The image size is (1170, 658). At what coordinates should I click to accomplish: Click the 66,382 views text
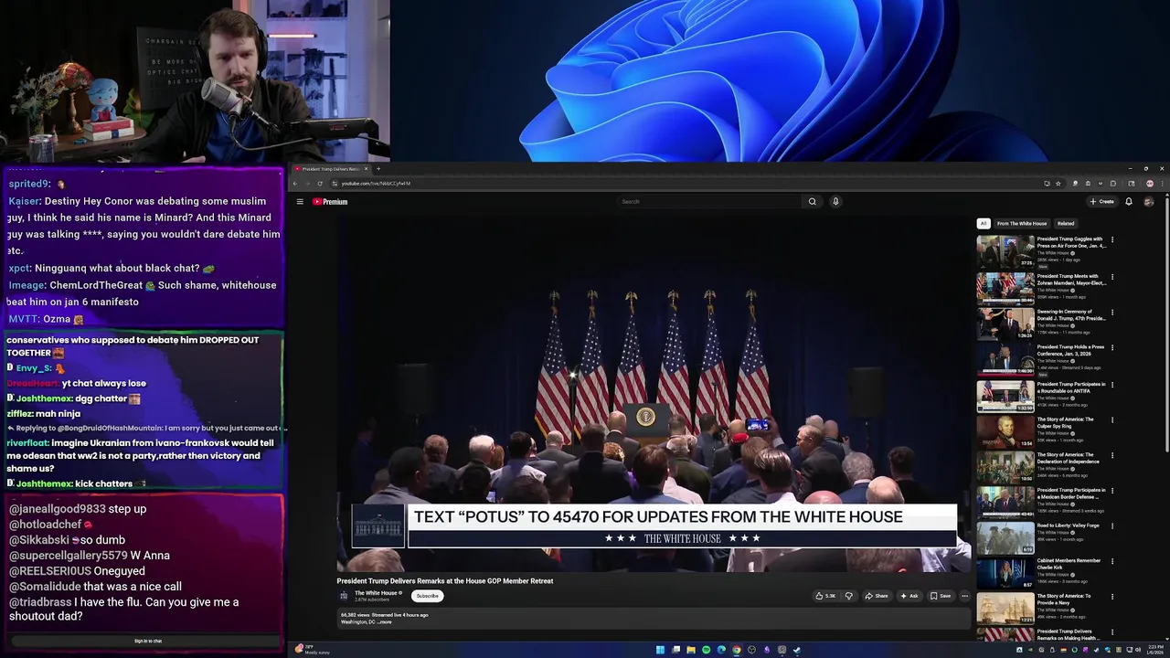click(354, 615)
